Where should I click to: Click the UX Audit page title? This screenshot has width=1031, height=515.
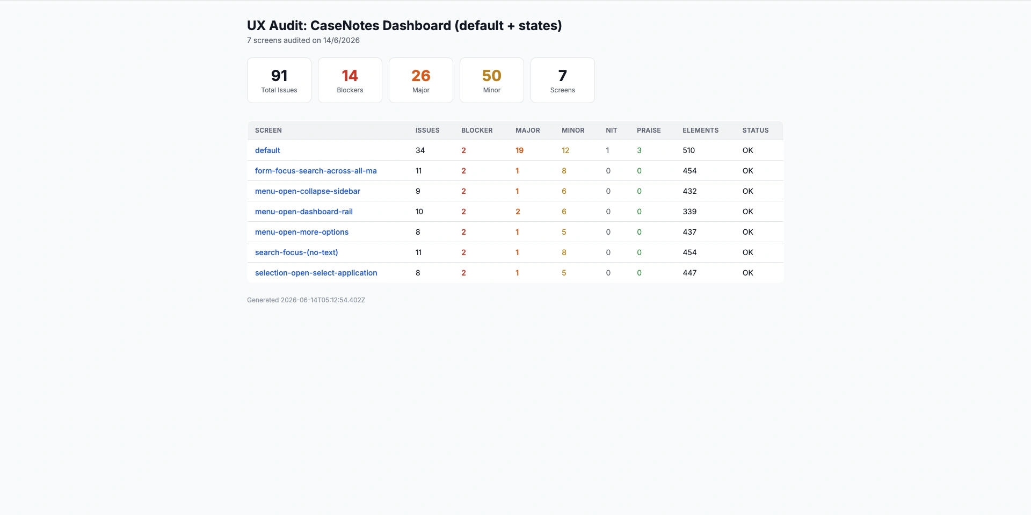click(404, 25)
